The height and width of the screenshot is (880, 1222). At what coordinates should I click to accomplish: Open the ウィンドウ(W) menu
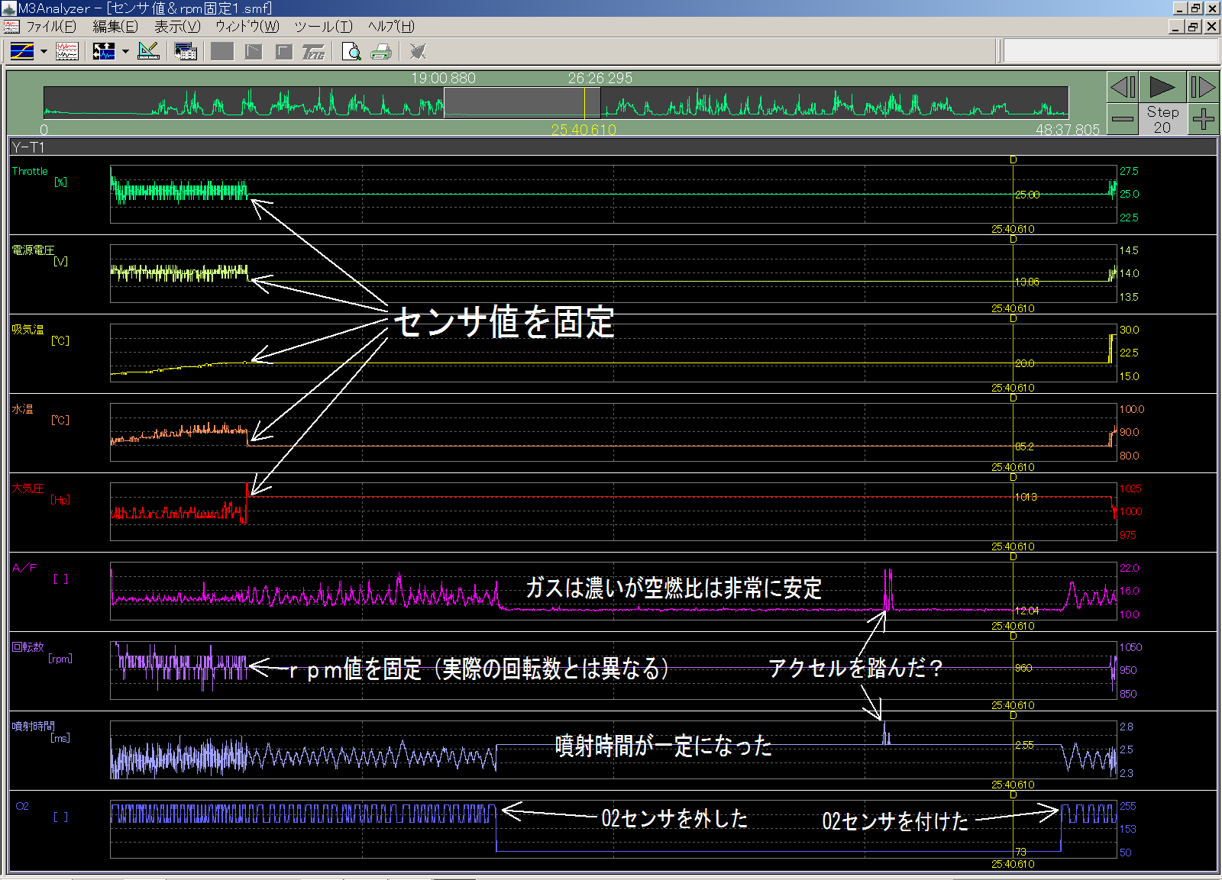pos(247,27)
